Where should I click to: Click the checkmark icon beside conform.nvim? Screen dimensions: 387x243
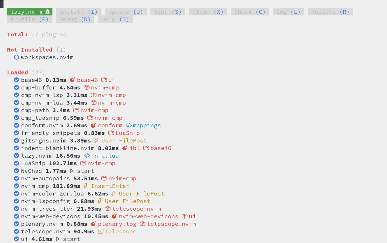[17, 125]
